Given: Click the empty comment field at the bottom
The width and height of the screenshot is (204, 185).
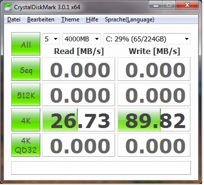Looking at the screenshot, I should 101,168.
